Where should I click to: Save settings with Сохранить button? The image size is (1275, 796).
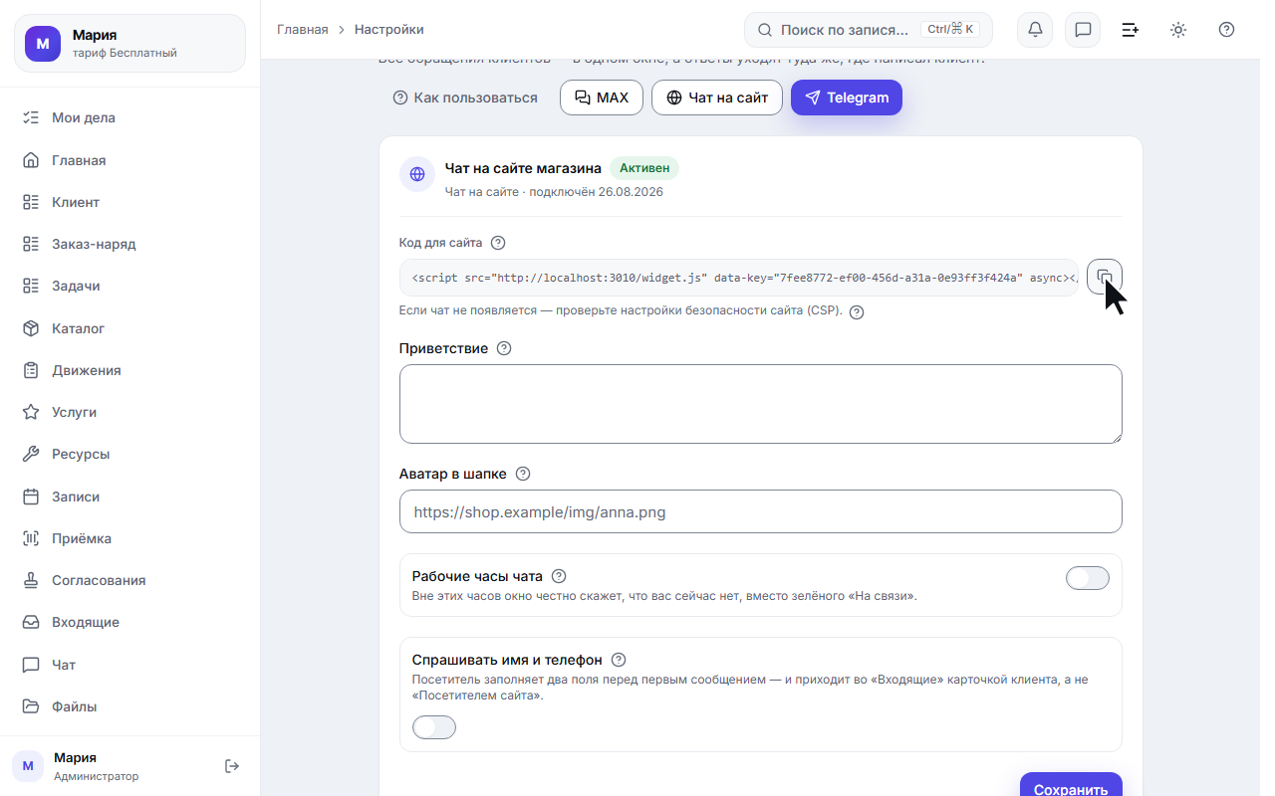tap(1071, 784)
